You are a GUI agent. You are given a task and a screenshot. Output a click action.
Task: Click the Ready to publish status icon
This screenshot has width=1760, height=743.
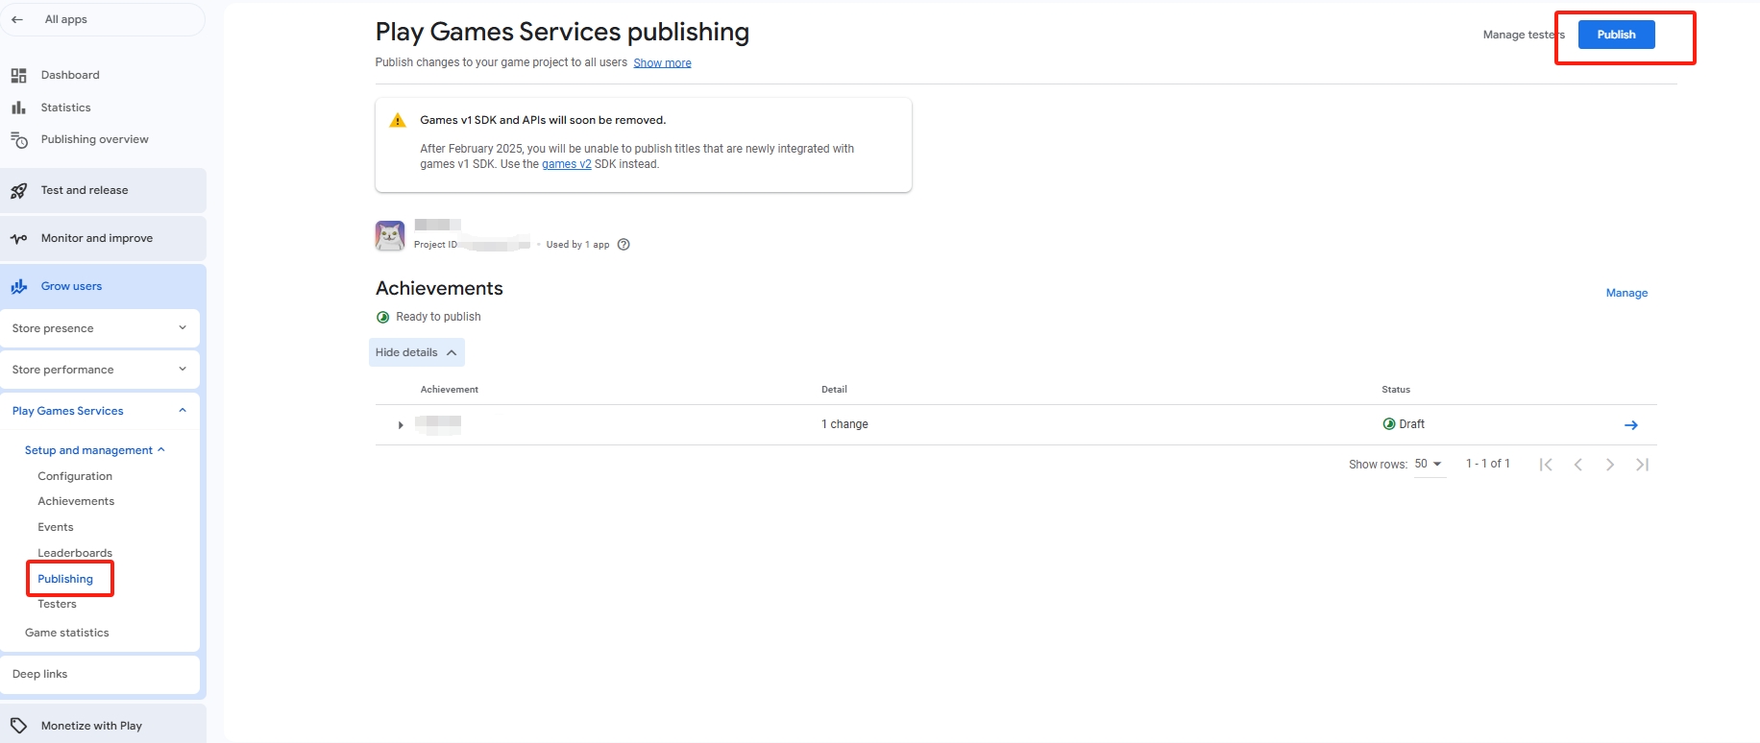coord(383,317)
